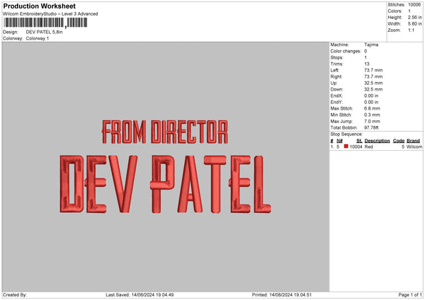Click the 'Wilcom' brand cell
Viewport: 425px width, 300px height.
point(414,146)
